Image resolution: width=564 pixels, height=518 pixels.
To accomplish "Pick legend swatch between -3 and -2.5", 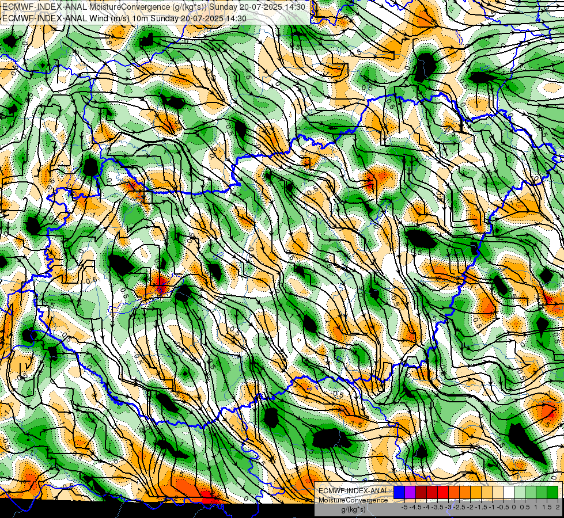I will pyautogui.click(x=454, y=493).
